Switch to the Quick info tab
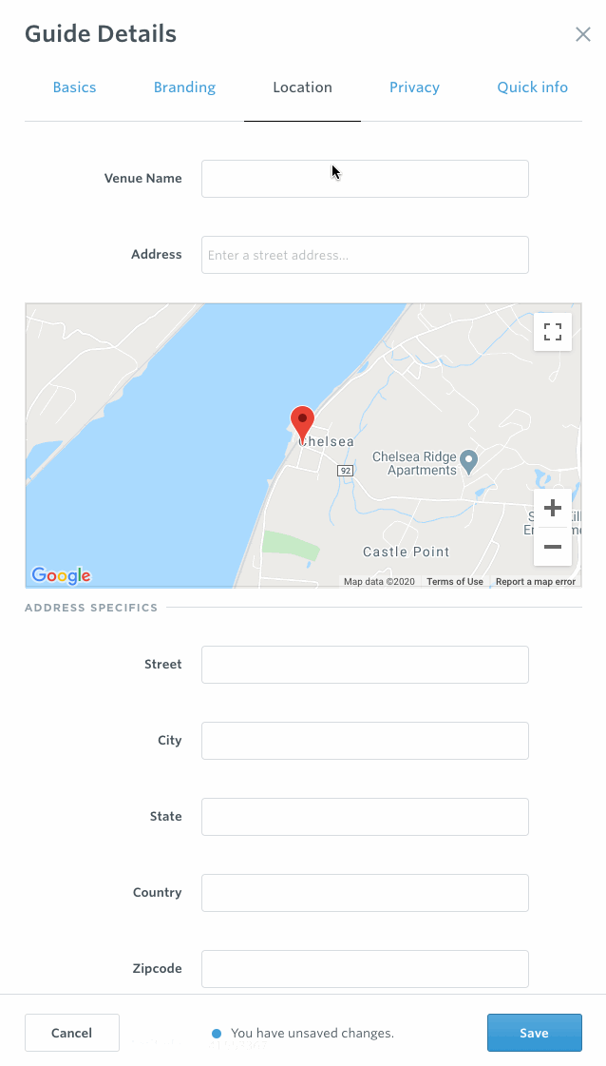606x1066 pixels. coord(532,87)
